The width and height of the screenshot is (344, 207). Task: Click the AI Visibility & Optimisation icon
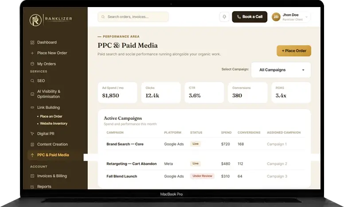(32, 94)
